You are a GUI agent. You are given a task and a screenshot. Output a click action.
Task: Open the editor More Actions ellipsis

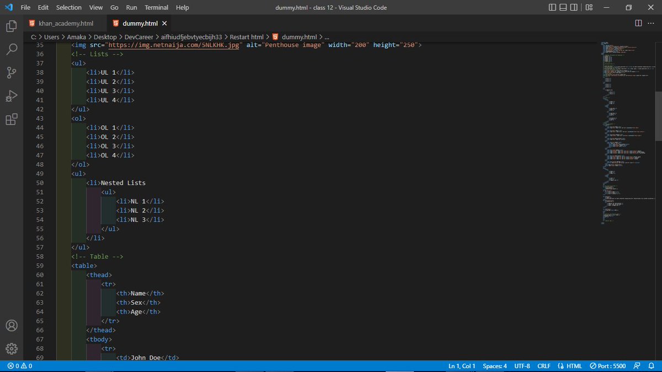pos(652,23)
